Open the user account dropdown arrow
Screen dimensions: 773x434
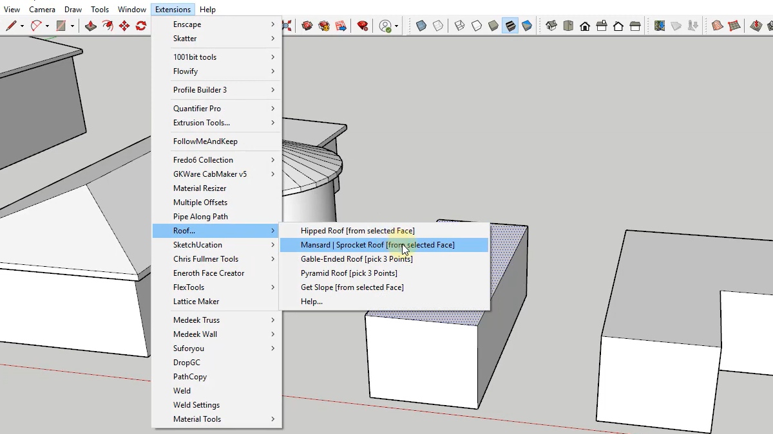[x=396, y=26]
